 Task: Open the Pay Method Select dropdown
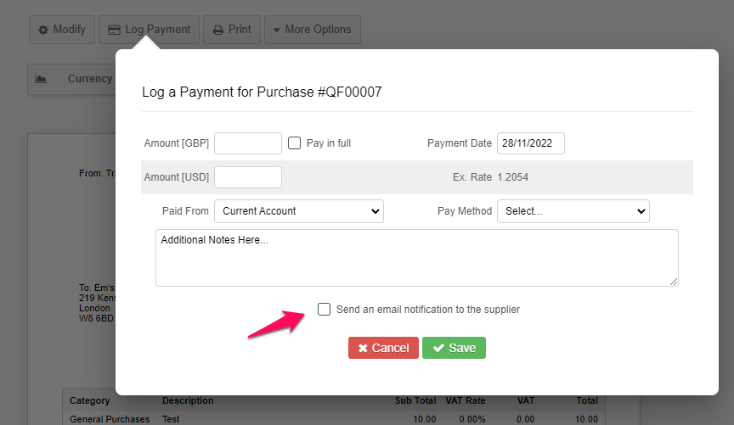573,211
